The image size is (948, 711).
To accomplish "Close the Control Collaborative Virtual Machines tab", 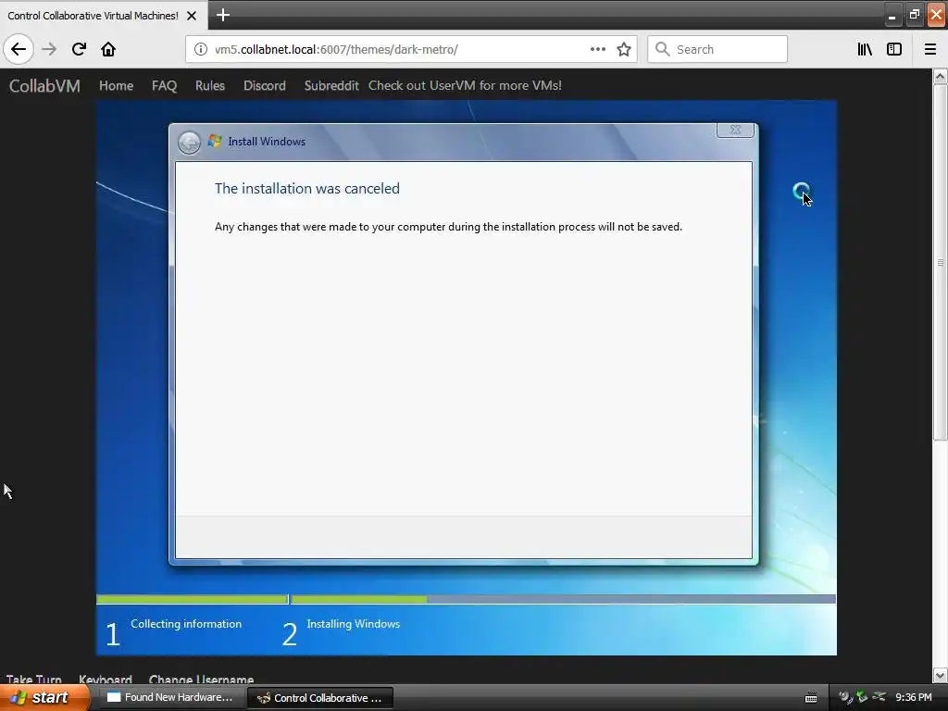I will click(192, 16).
